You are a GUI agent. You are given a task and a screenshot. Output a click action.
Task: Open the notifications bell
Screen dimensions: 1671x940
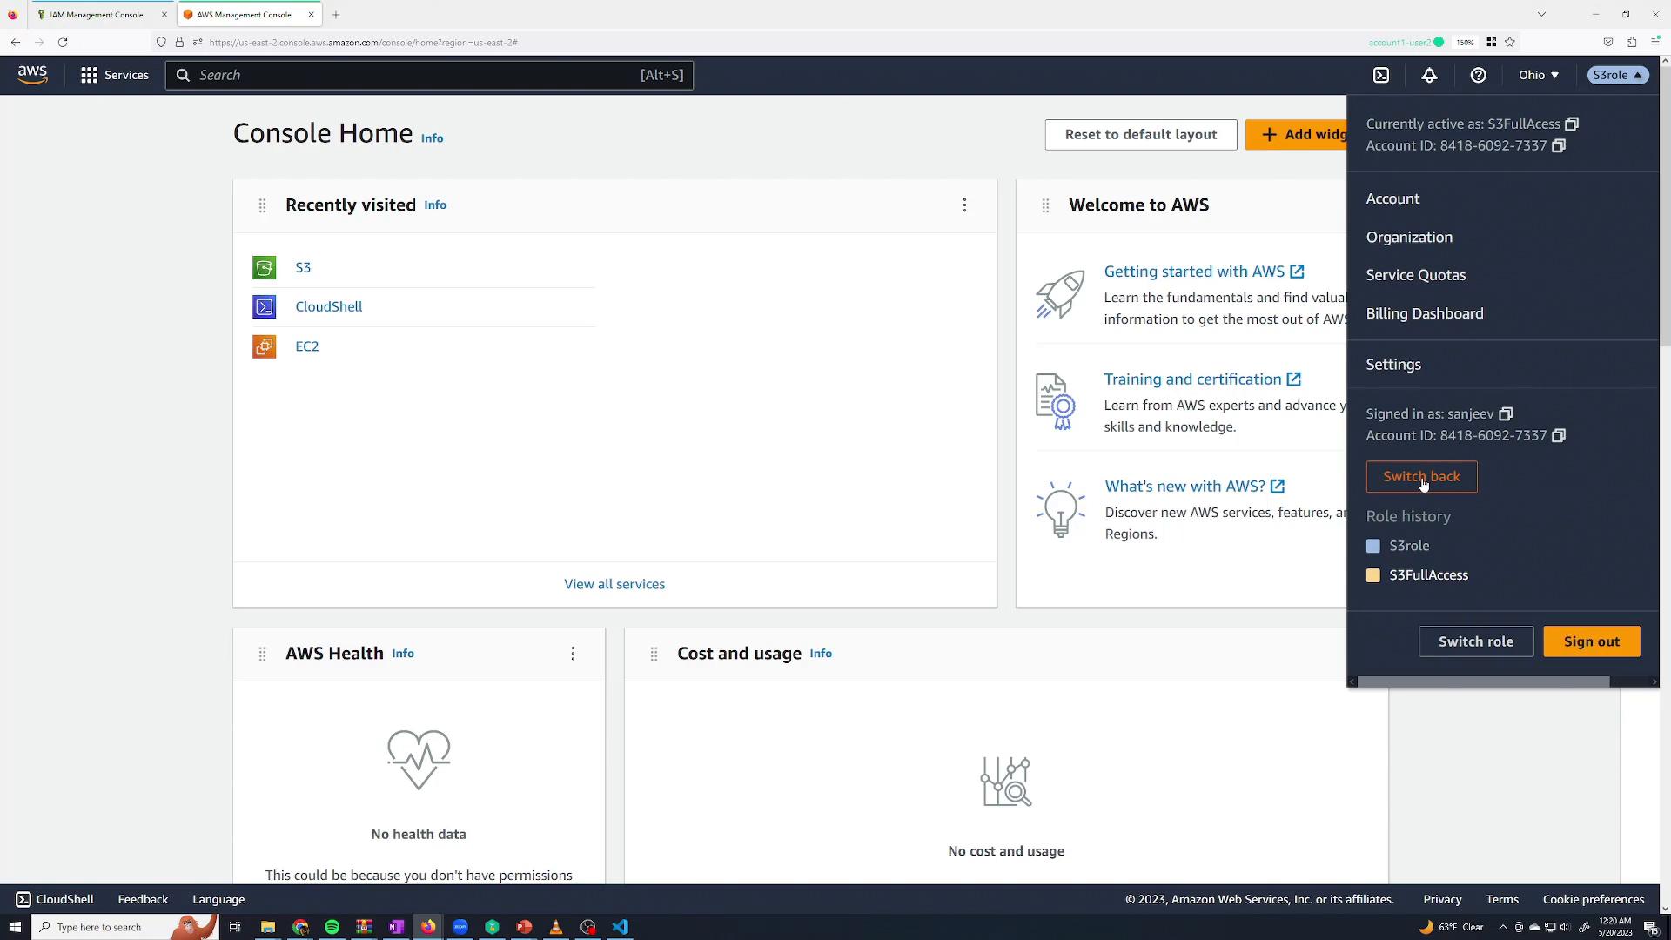[1429, 75]
